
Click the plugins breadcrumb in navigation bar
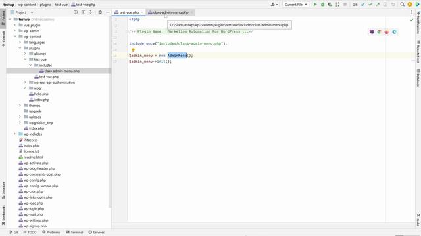click(x=45, y=5)
